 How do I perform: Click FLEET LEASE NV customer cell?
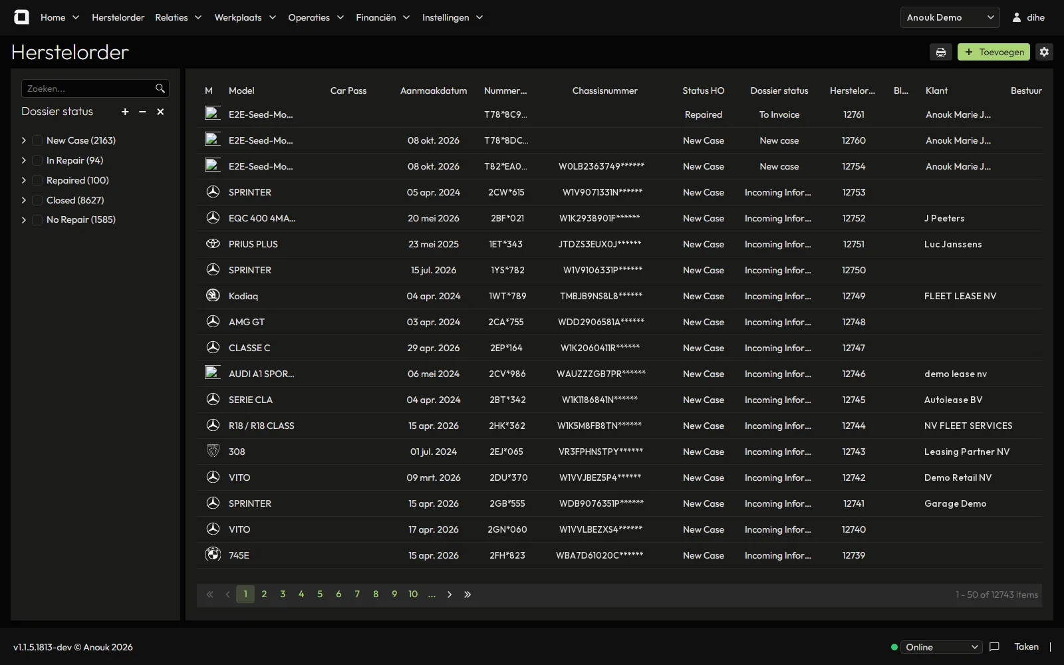[x=960, y=296]
